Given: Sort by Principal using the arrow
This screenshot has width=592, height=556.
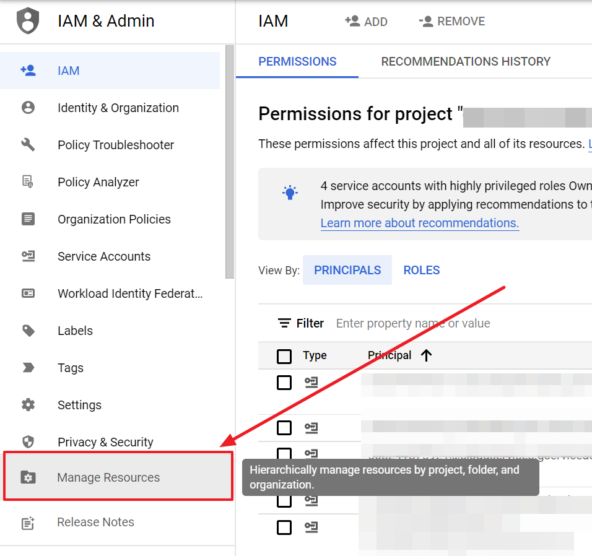Looking at the screenshot, I should pyautogui.click(x=426, y=355).
